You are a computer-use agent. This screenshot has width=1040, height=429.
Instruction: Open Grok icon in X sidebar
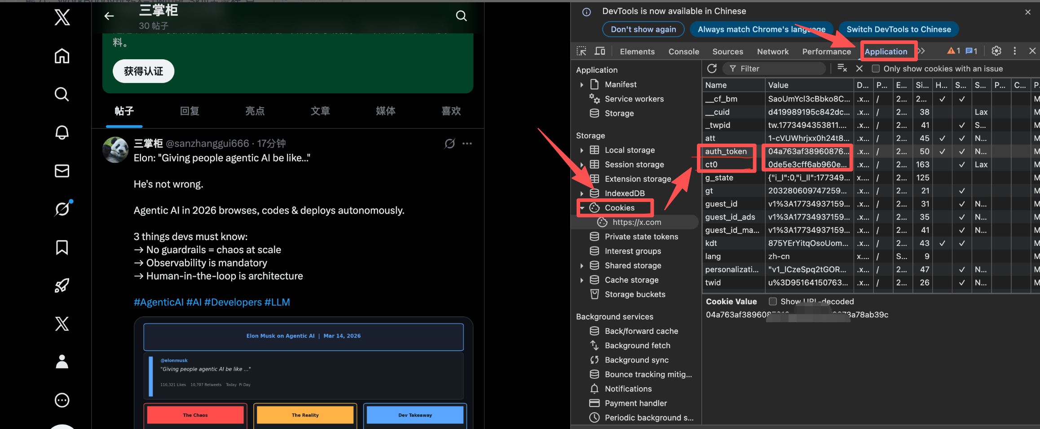tap(62, 209)
